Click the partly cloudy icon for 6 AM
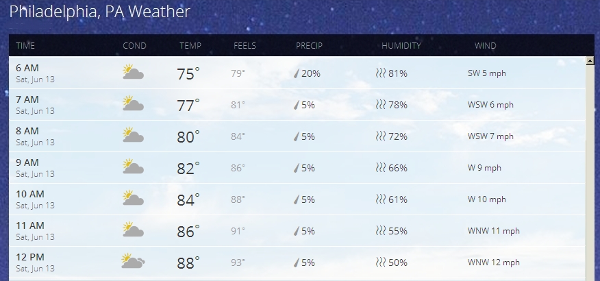 pyautogui.click(x=133, y=73)
